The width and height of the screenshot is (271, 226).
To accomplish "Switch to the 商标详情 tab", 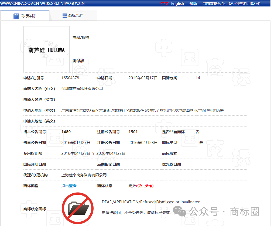I will [x=28, y=16].
